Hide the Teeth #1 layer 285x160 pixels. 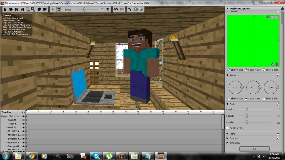(23, 124)
